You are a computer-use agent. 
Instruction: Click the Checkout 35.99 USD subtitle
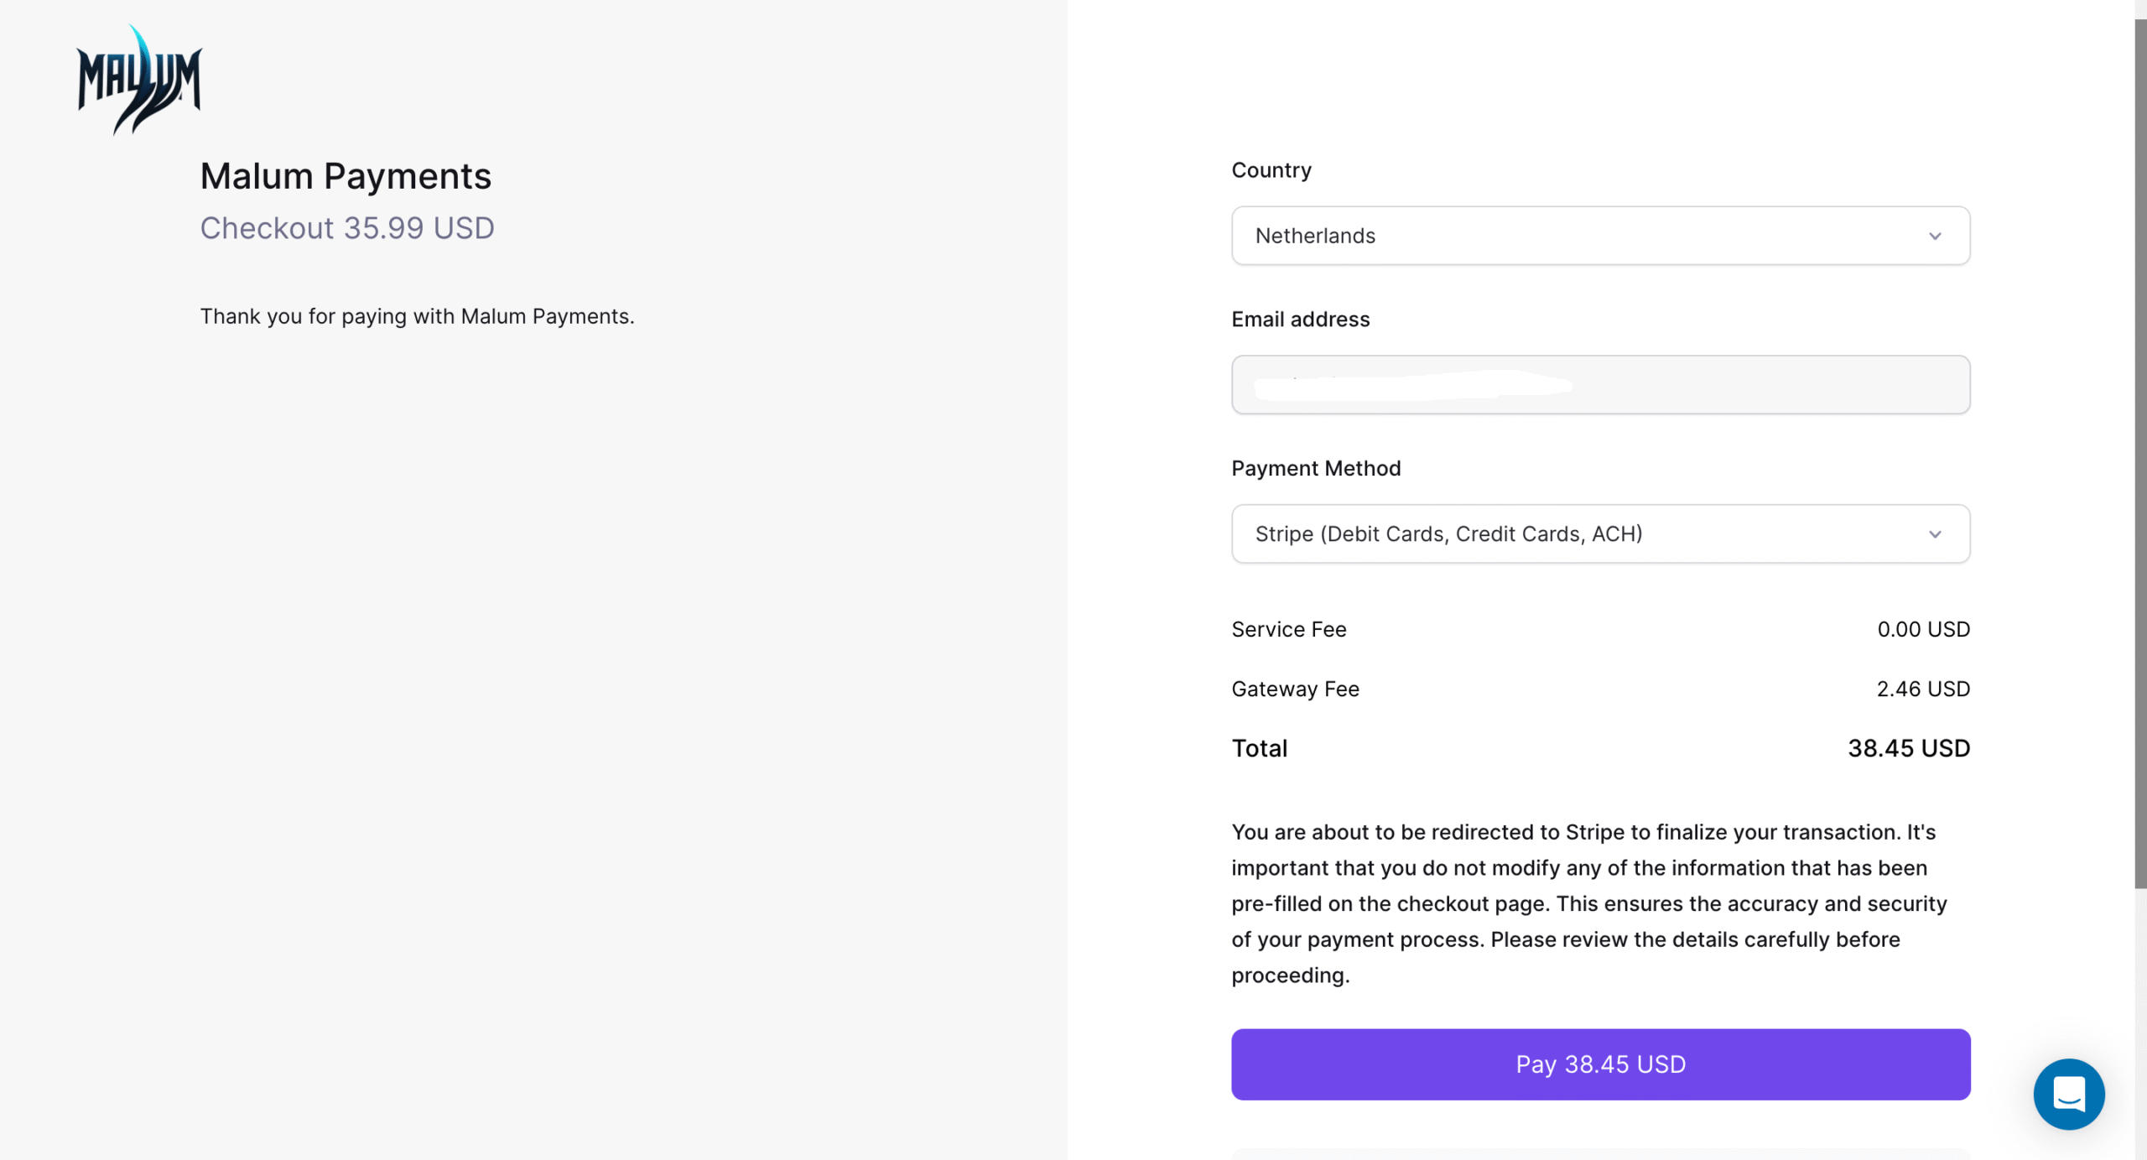tap(347, 228)
